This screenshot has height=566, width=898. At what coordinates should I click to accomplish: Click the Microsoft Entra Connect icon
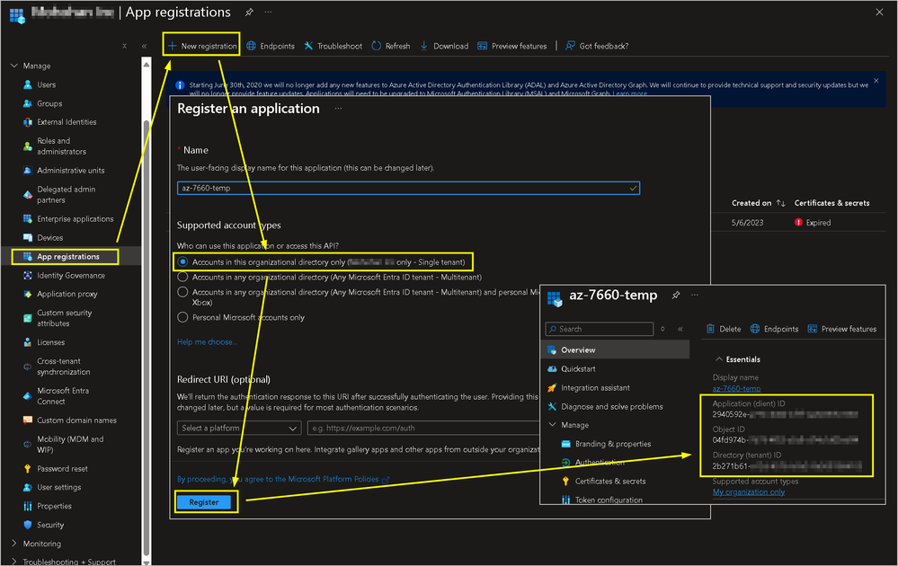(x=28, y=396)
